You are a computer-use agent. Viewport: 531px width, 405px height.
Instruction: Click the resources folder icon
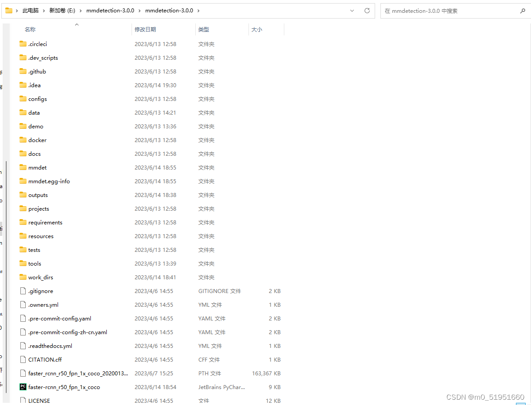(23, 236)
